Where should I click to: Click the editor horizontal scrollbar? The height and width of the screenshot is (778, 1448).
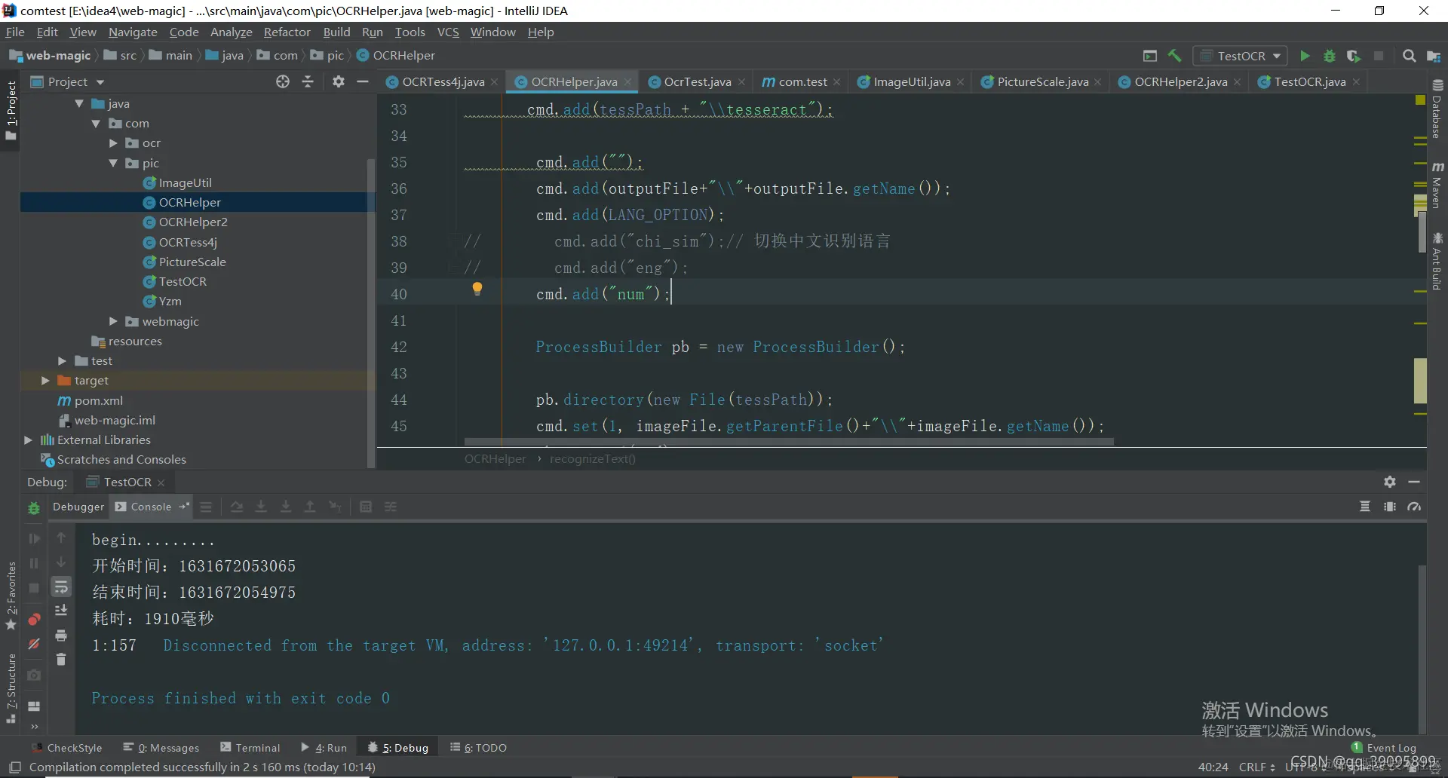789,442
